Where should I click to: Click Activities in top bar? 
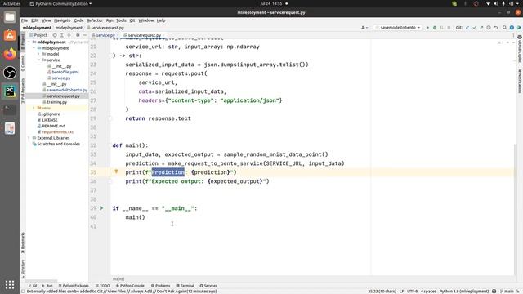[x=11, y=3]
